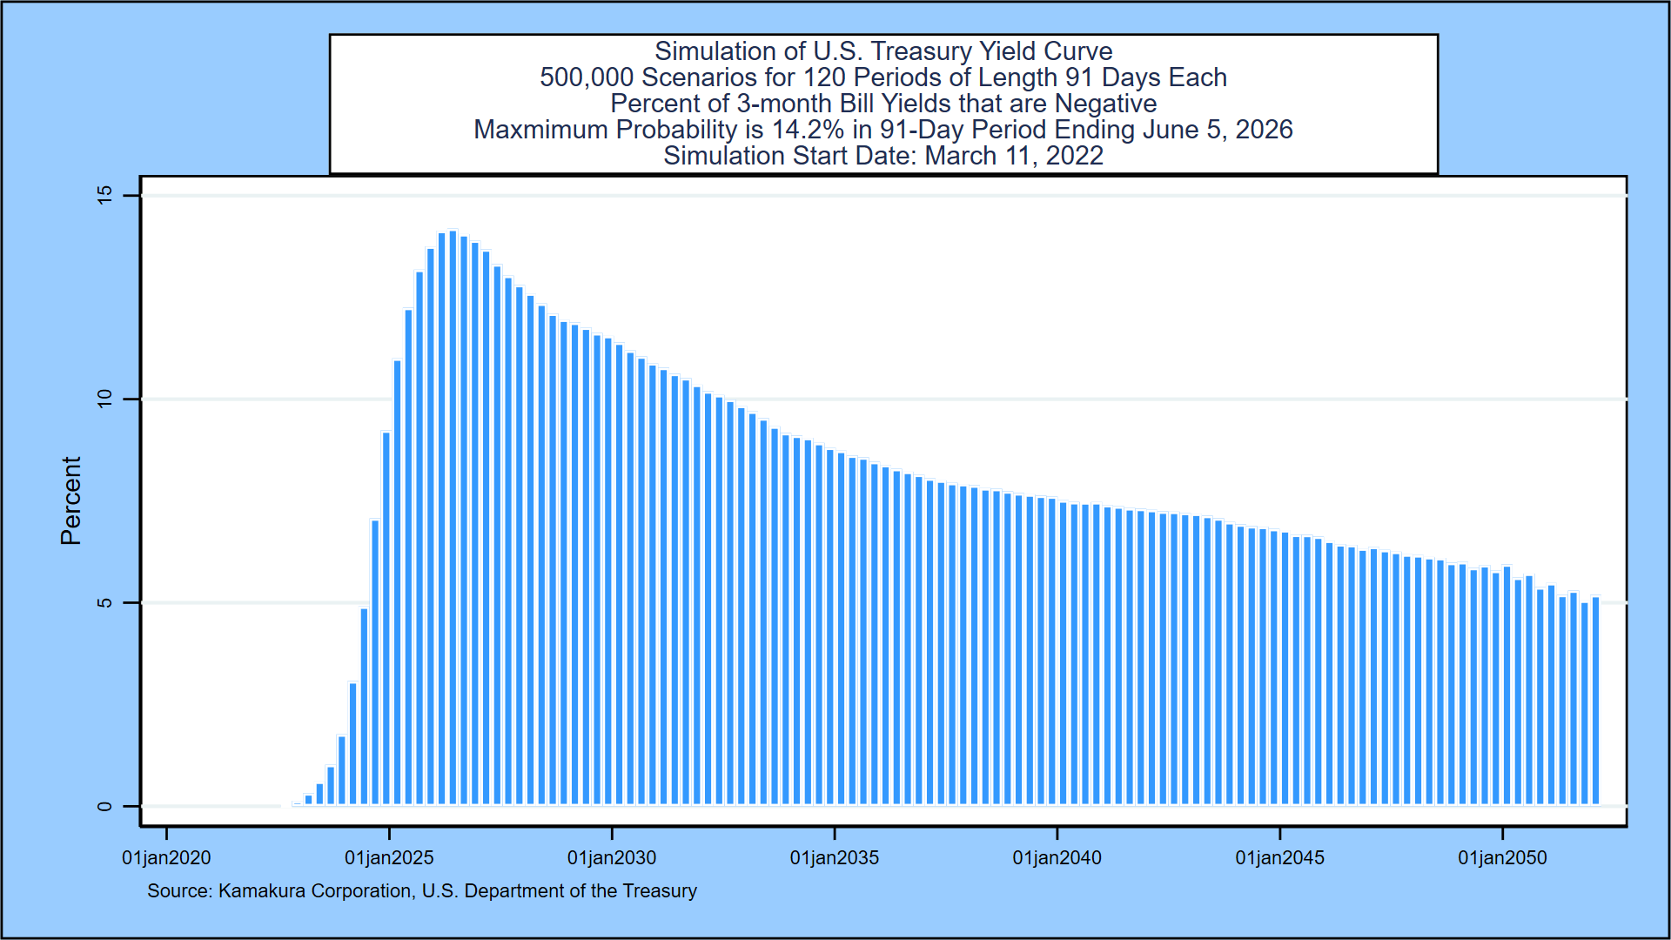Image resolution: width=1671 pixels, height=940 pixels.
Task: Click the 01jan2035 x-axis label
Action: point(835,858)
